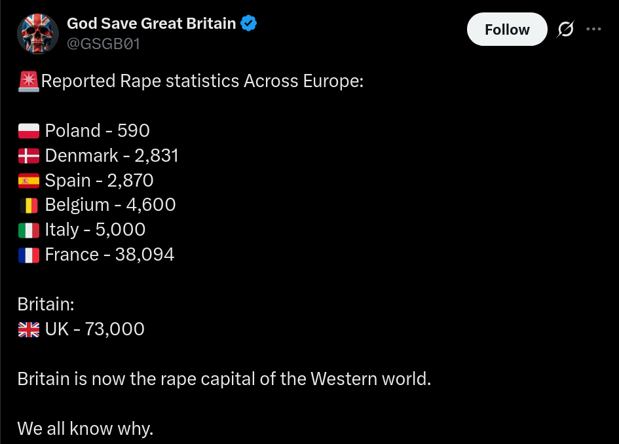Screen dimensions: 619x444
Task: Click the 'We all know why.' sentence
Action: [85, 429]
